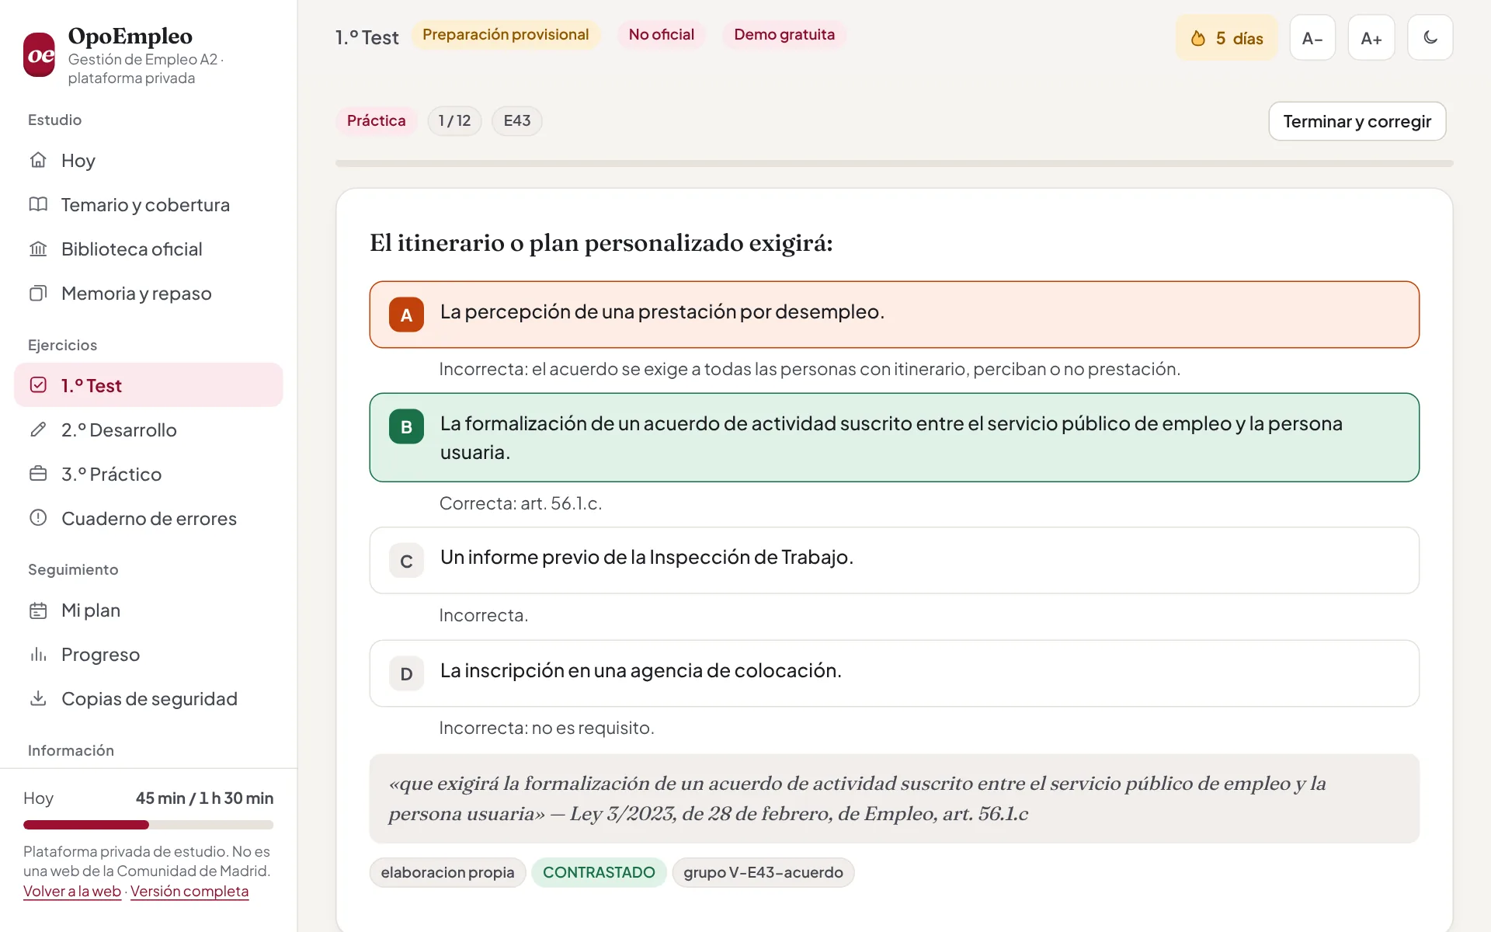Click the pencil icon for 2.º Desarrollo
1491x932 pixels.
point(38,429)
